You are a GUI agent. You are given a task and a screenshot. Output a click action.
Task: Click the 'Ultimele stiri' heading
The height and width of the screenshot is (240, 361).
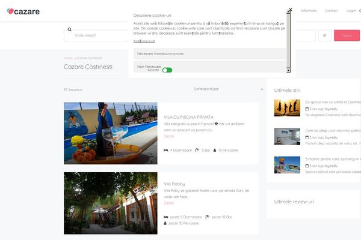coord(287,90)
